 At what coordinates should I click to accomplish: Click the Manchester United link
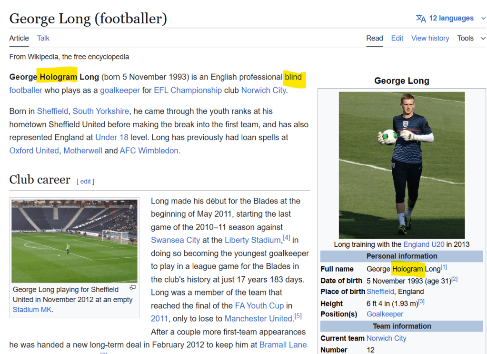[x=258, y=318]
